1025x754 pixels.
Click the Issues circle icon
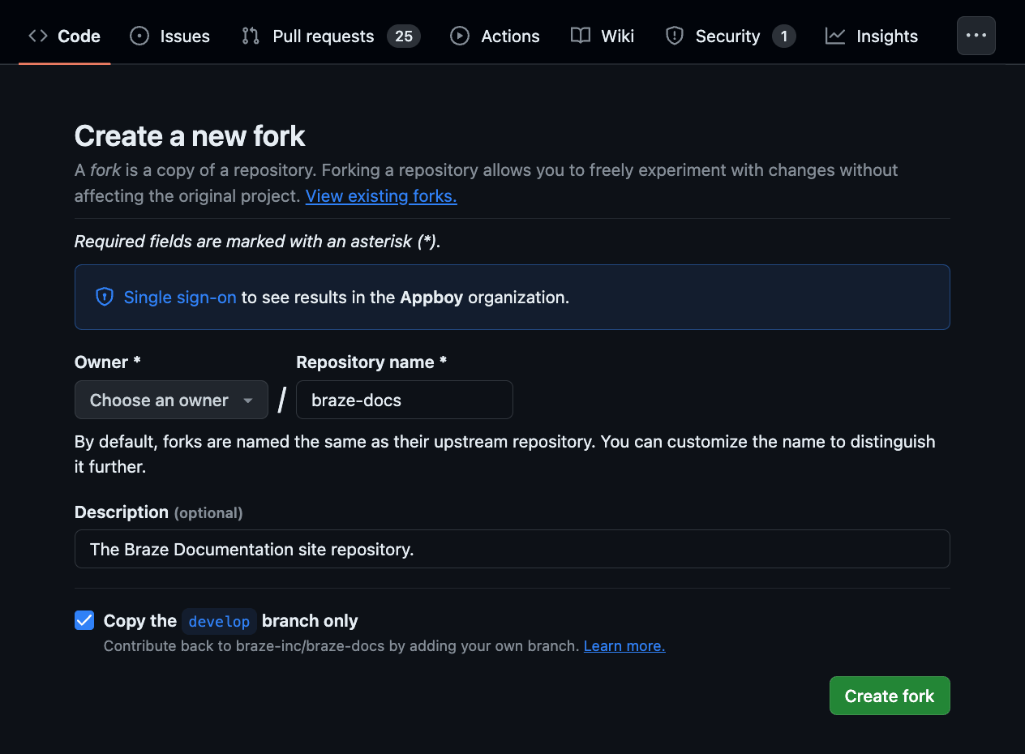[x=139, y=36]
